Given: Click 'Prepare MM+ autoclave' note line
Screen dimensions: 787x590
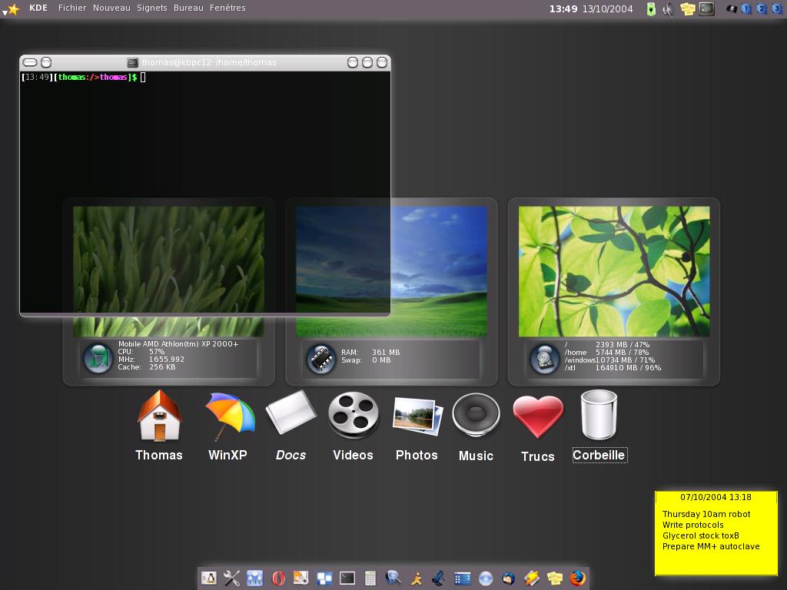Looking at the screenshot, I should point(711,546).
